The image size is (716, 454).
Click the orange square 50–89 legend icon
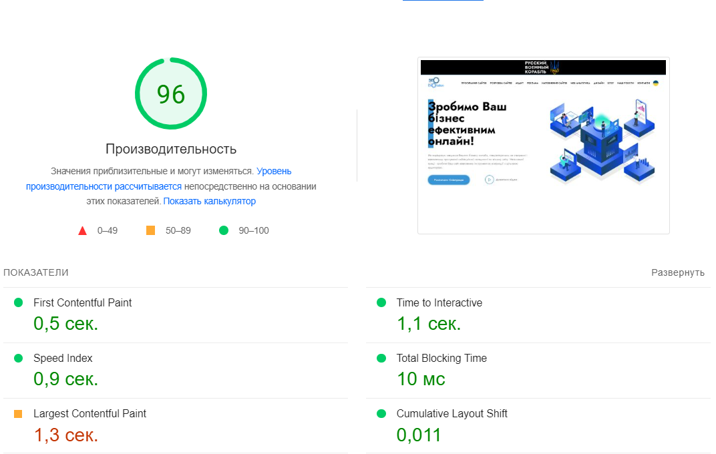[150, 230]
